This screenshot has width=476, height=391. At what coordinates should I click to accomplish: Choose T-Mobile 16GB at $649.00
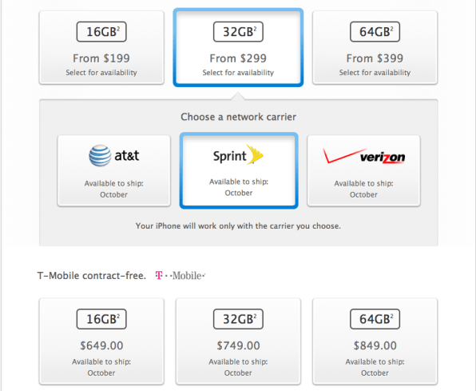point(101,341)
